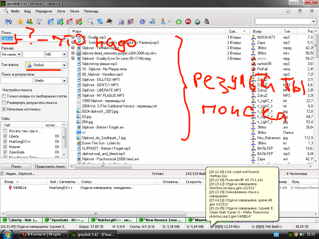Open search spy hat icon
319x239 pixels.
coord(109,21)
